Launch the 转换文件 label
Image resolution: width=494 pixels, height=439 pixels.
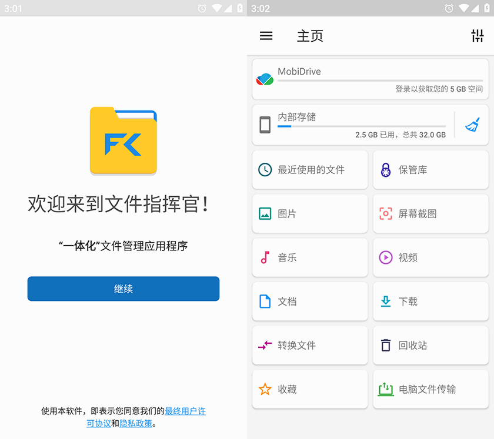click(297, 345)
